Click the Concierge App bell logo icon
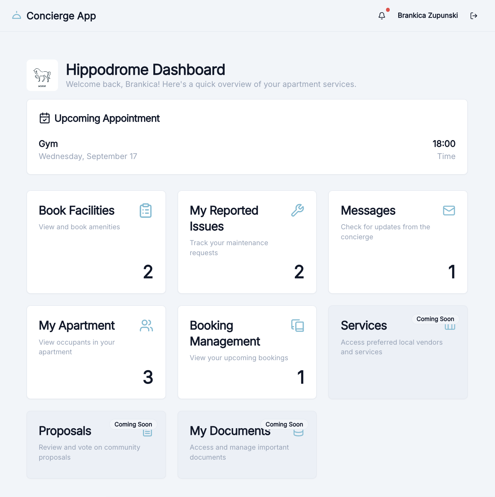Image resolution: width=495 pixels, height=497 pixels. tap(17, 16)
